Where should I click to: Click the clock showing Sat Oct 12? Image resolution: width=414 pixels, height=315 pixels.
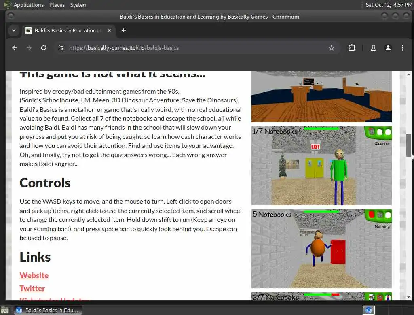click(x=389, y=5)
